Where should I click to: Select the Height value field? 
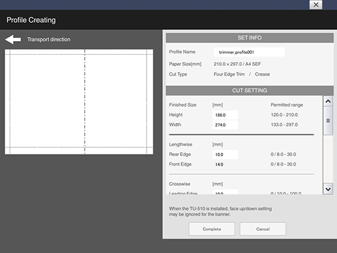tap(226, 115)
